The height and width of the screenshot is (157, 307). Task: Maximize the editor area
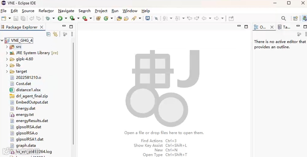(x=246, y=27)
